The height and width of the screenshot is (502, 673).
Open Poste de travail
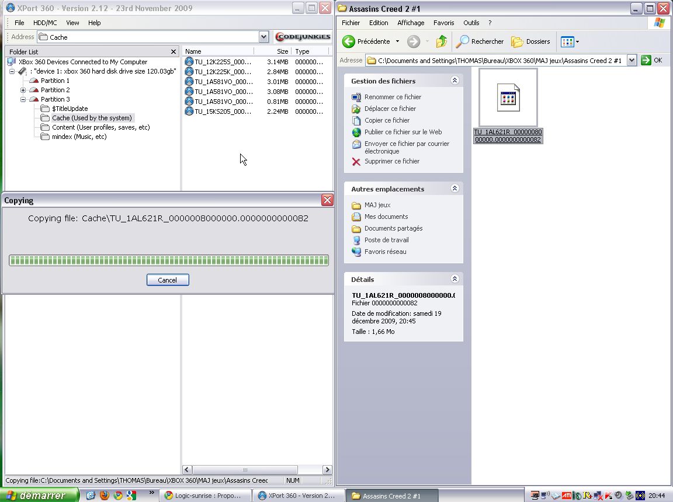[386, 240]
